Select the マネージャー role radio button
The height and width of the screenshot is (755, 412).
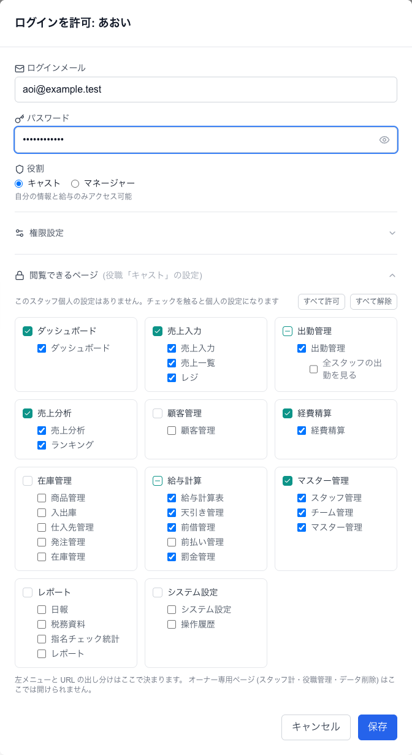(x=75, y=183)
